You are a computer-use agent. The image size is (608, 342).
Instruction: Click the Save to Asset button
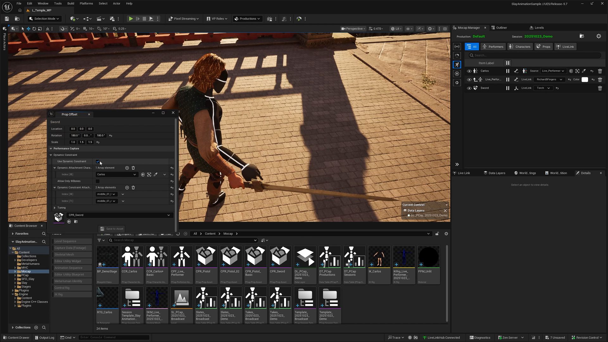(x=111, y=229)
